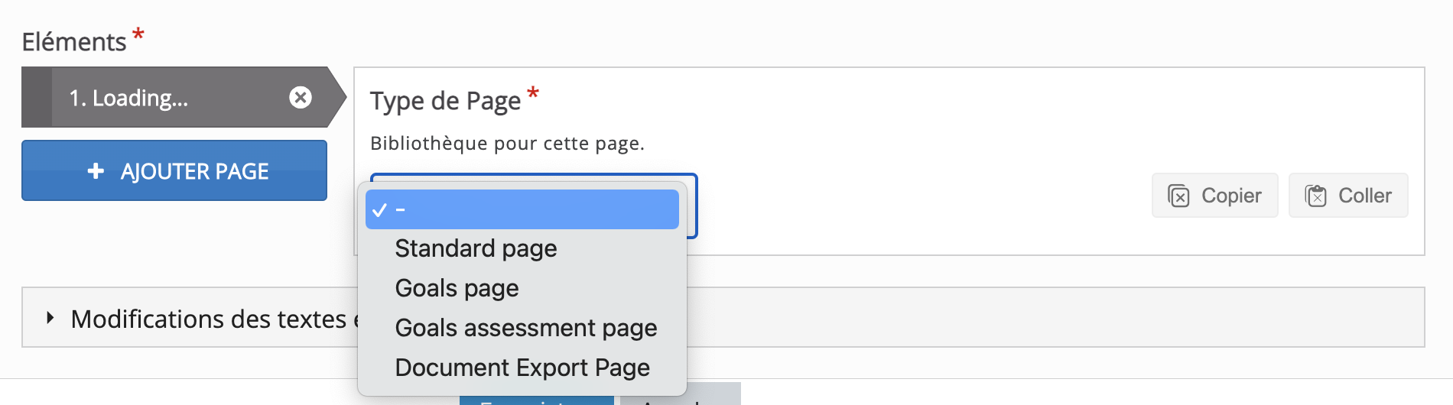Click the Coller clipboard icon
The height and width of the screenshot is (405, 1453).
1315,196
